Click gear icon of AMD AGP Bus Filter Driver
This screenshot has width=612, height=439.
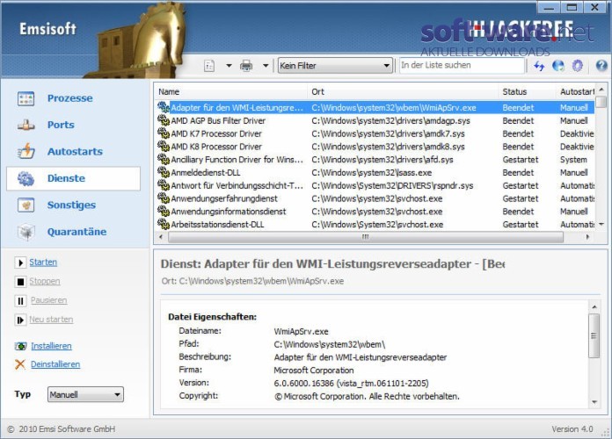tap(164, 120)
